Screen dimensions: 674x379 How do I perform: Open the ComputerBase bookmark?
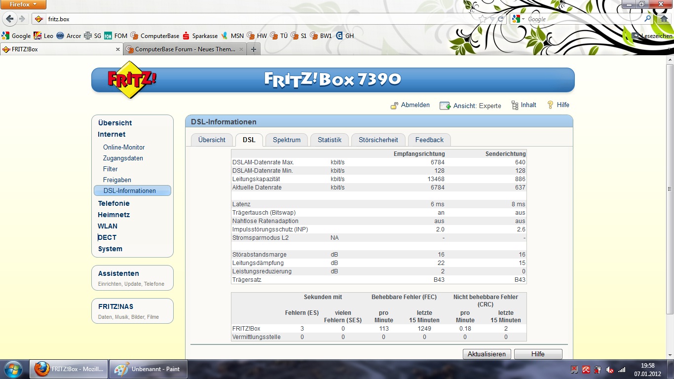coord(155,36)
